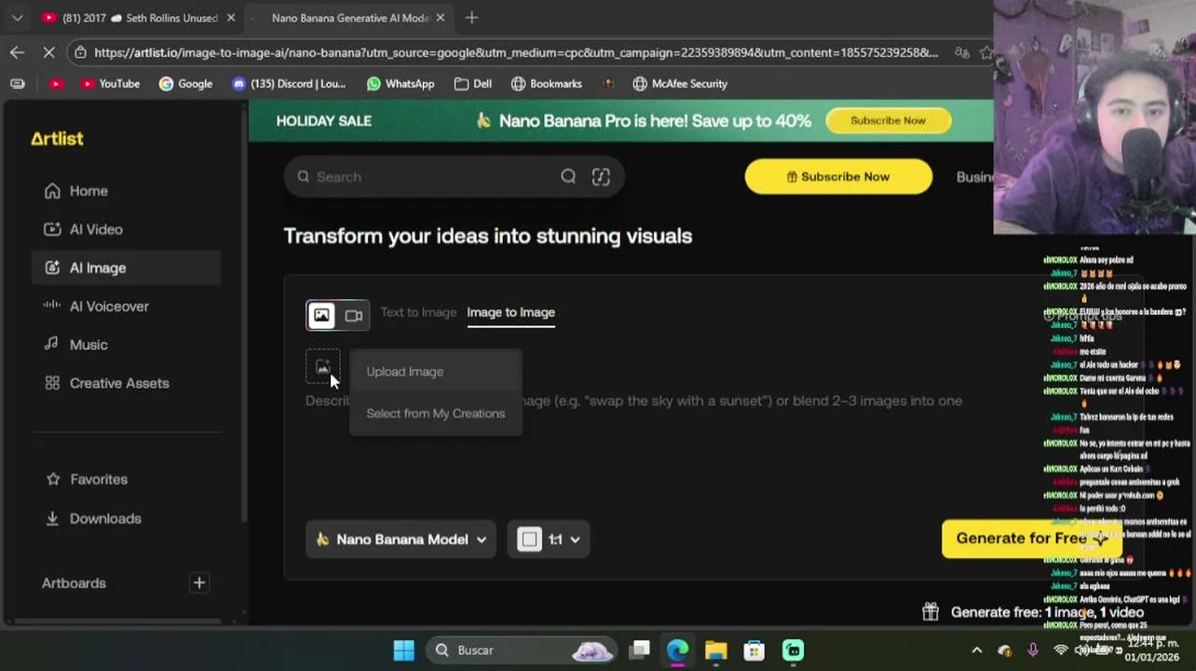Open File Explorer from the taskbar
Screen dimensions: 1196x671
click(715, 650)
